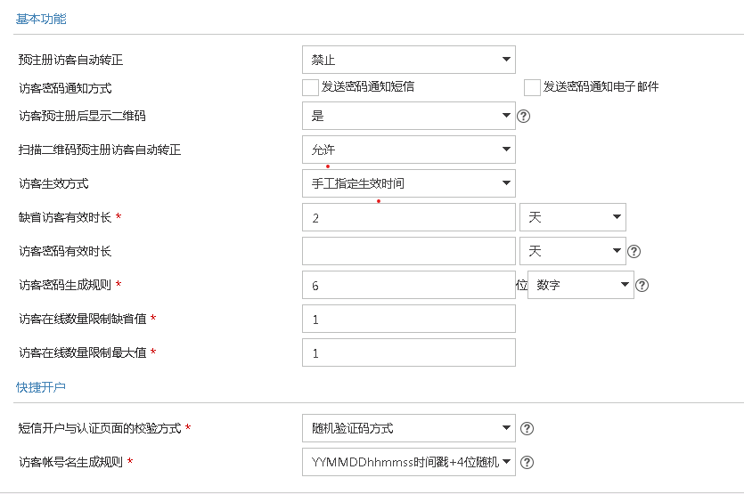
Task: Click the 访客在线数量限制最大值 input field
Action: pos(408,352)
